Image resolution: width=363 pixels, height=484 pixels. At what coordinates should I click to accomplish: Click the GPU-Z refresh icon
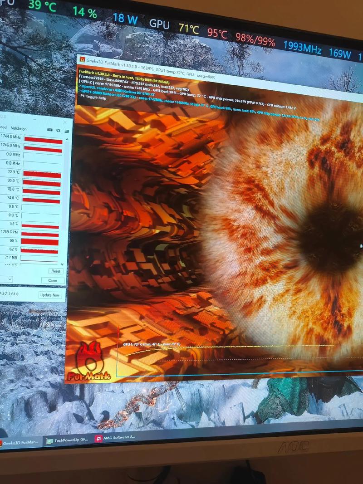click(58, 131)
